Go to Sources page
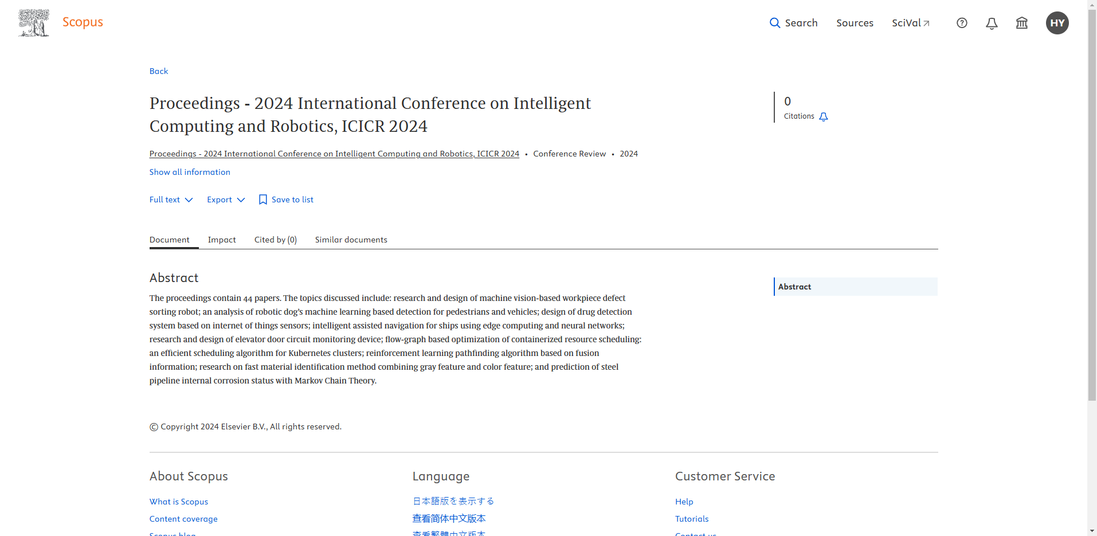 coord(855,23)
